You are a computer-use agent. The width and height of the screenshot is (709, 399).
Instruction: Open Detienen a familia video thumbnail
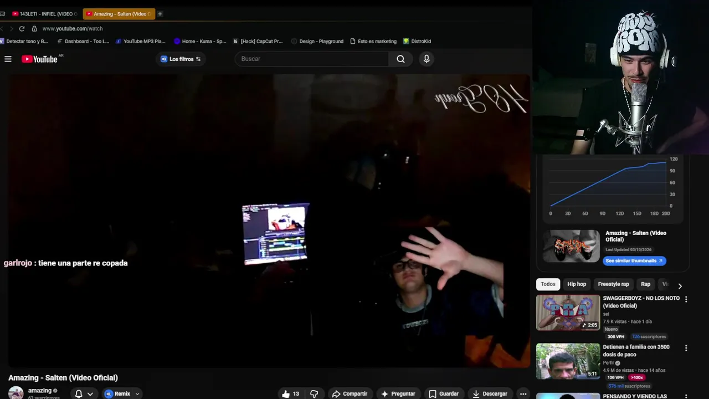(568, 361)
